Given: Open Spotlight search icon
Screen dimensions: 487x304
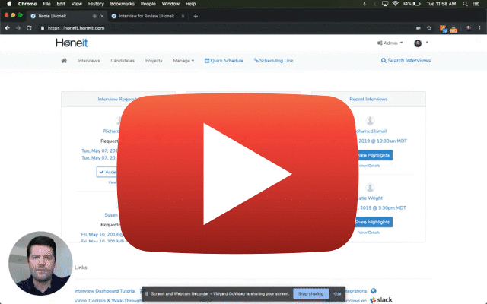Looking at the screenshot, I should point(465,4).
